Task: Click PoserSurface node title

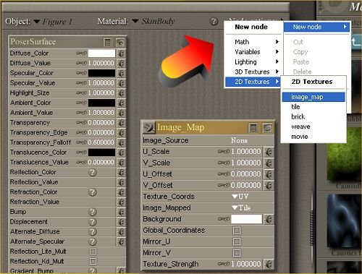Action: click(x=33, y=42)
